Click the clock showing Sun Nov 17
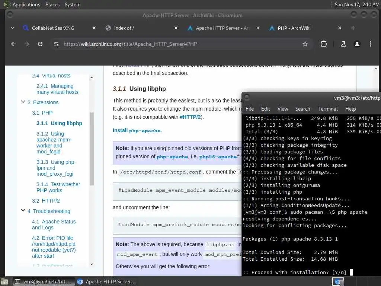The height and width of the screenshot is (286, 381). pos(357,4)
